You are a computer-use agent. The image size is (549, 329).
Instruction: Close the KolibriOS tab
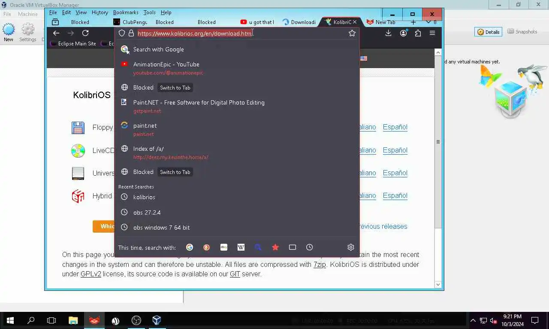[355, 22]
